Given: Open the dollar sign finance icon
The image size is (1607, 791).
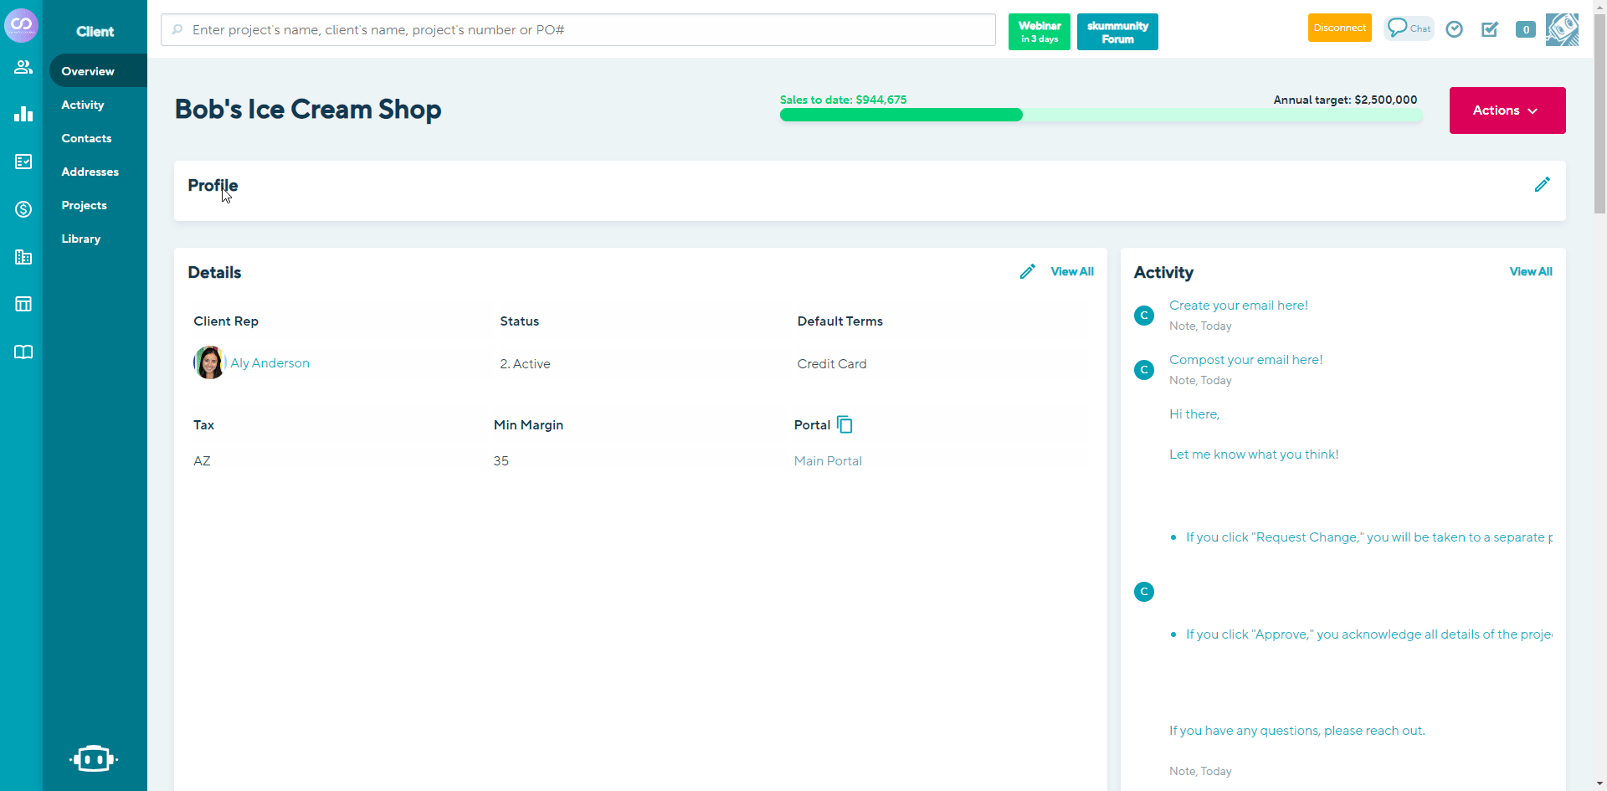Looking at the screenshot, I should [23, 209].
